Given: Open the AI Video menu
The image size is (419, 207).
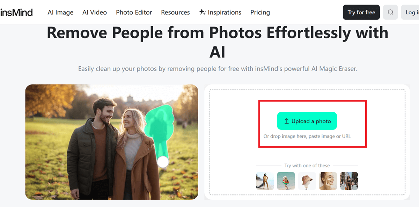Looking at the screenshot, I should click(x=94, y=12).
